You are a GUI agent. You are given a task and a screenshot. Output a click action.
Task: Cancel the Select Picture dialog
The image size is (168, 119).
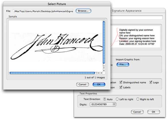(x=83, y=84)
